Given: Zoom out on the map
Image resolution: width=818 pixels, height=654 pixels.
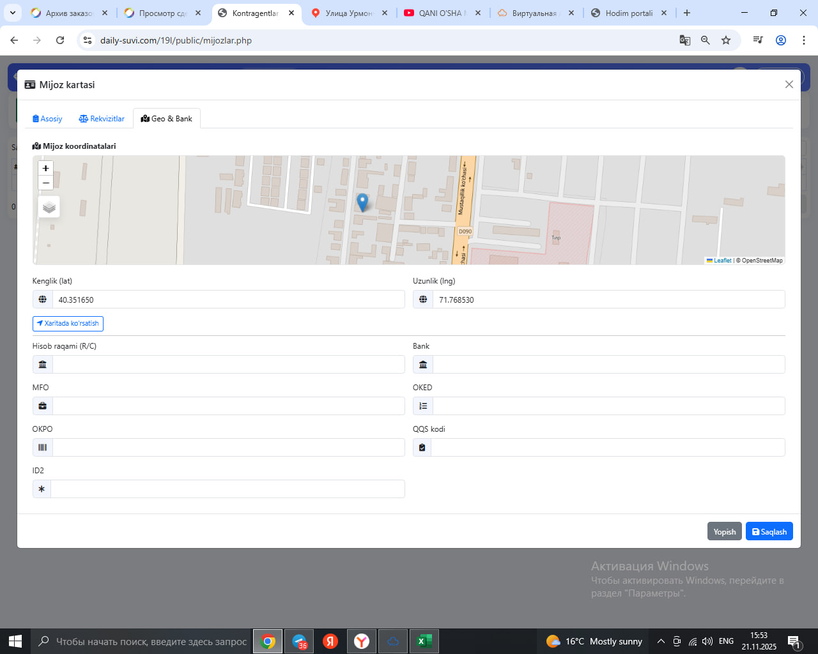Looking at the screenshot, I should 45,183.
